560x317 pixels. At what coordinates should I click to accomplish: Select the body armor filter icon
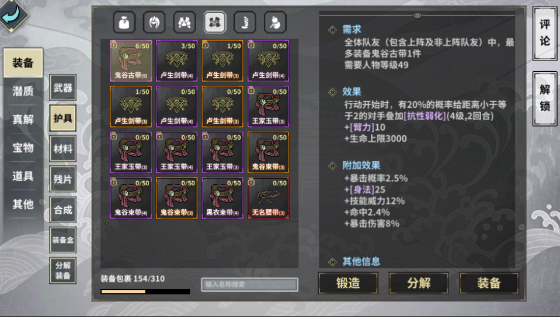185,22
